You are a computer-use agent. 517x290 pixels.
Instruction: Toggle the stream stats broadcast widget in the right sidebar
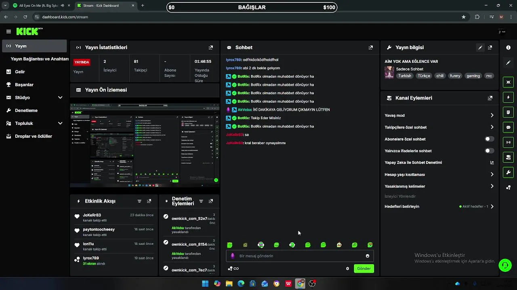coord(508,142)
